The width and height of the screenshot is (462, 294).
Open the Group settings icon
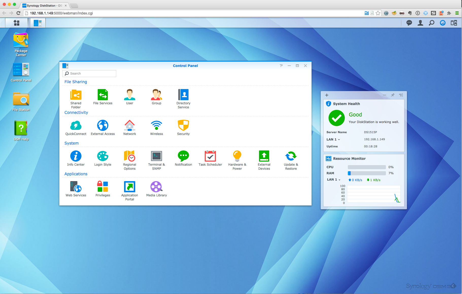pos(157,97)
